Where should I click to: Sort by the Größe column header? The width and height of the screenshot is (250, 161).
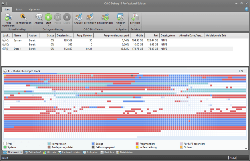click(x=137, y=35)
